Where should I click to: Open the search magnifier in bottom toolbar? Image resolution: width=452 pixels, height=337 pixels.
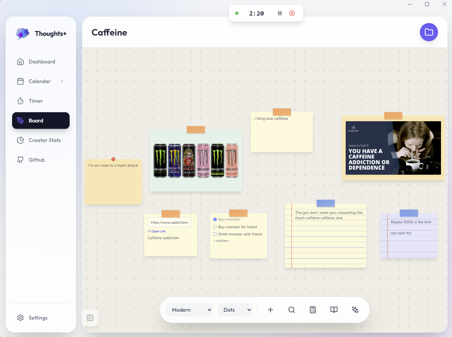[292, 310]
